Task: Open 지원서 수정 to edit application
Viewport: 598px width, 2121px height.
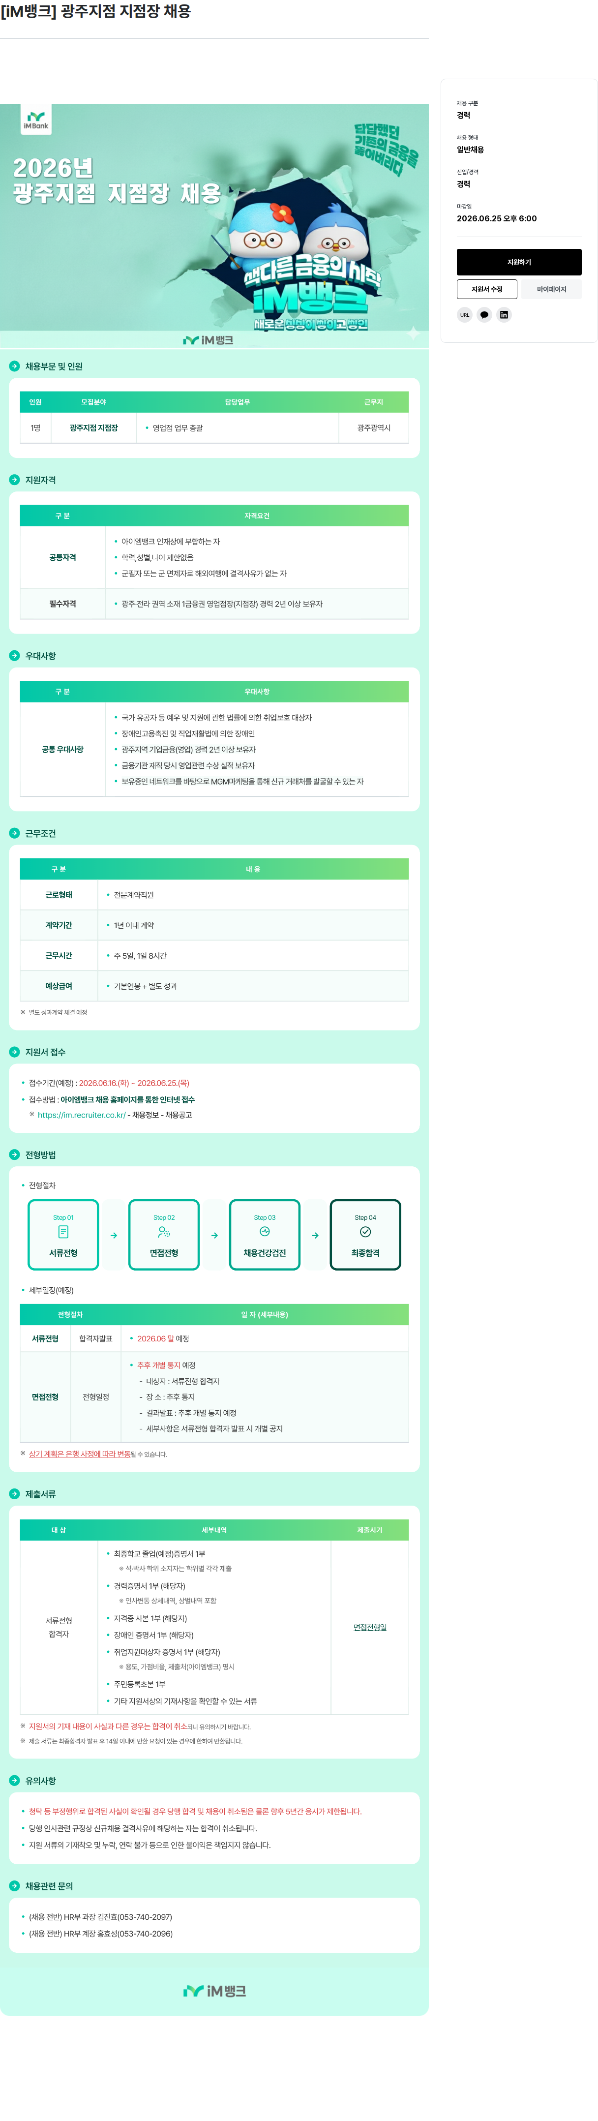Action: [487, 289]
